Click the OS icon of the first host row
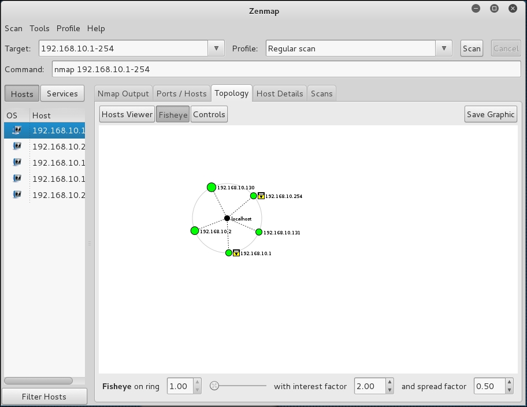 (x=17, y=130)
